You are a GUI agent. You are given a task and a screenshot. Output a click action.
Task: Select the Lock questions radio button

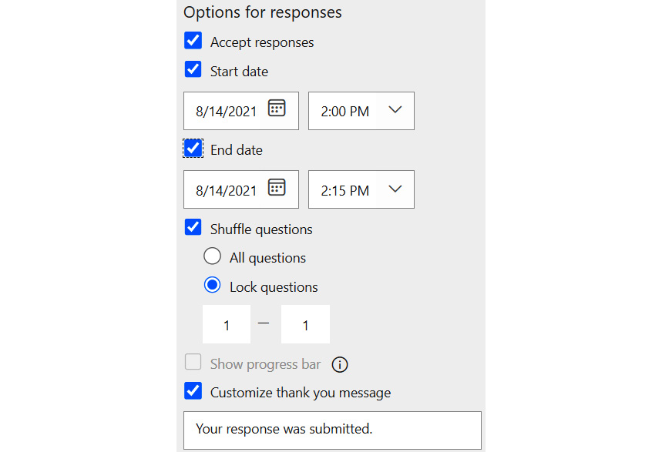[x=212, y=285]
